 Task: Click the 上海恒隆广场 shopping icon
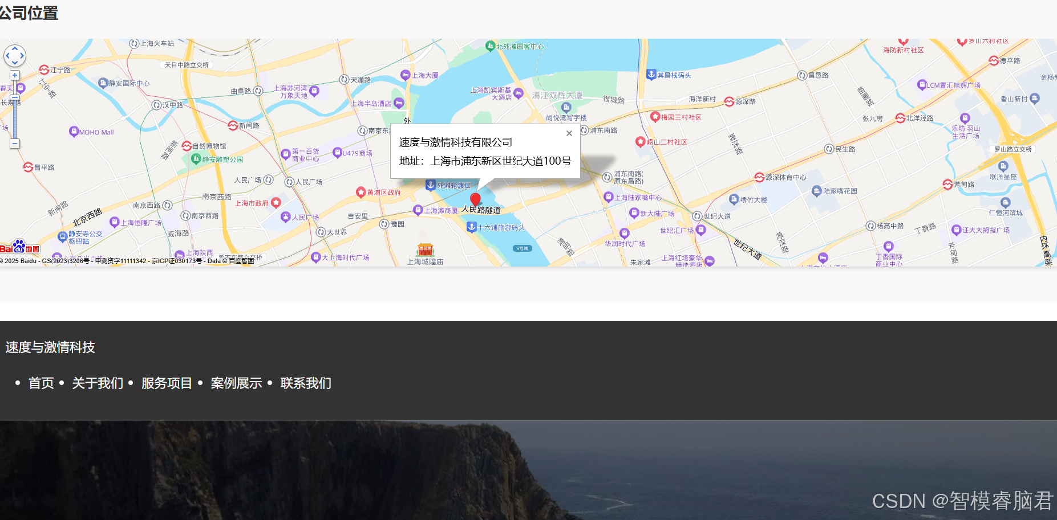click(x=114, y=222)
